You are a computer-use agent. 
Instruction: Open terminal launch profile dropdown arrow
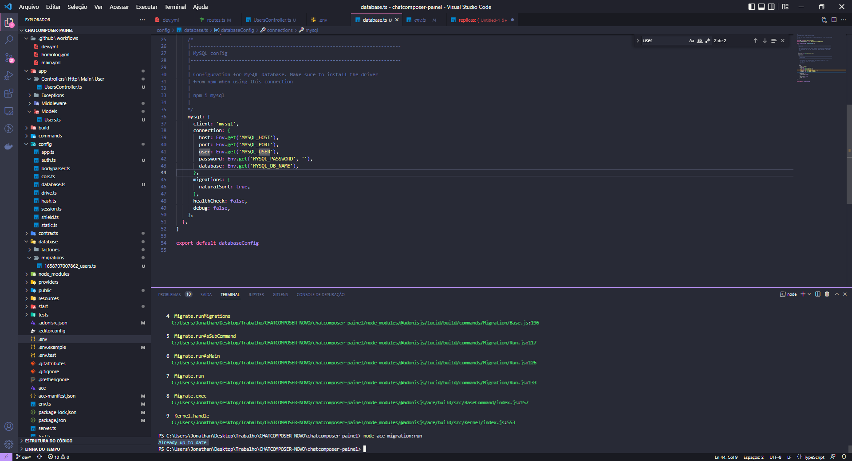click(809, 294)
